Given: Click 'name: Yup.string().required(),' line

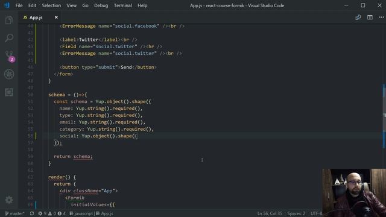Looking at the screenshot, I should (x=101, y=108).
